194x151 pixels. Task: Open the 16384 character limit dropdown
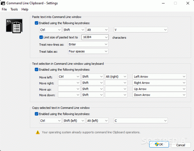[x=95, y=37]
